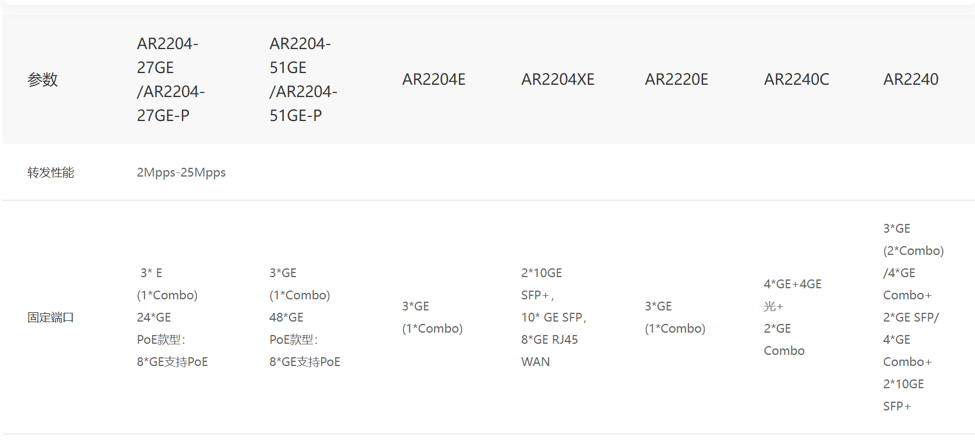Click the 2*10GE SFP+ port text
This screenshot has height=442, width=975.
point(542,284)
